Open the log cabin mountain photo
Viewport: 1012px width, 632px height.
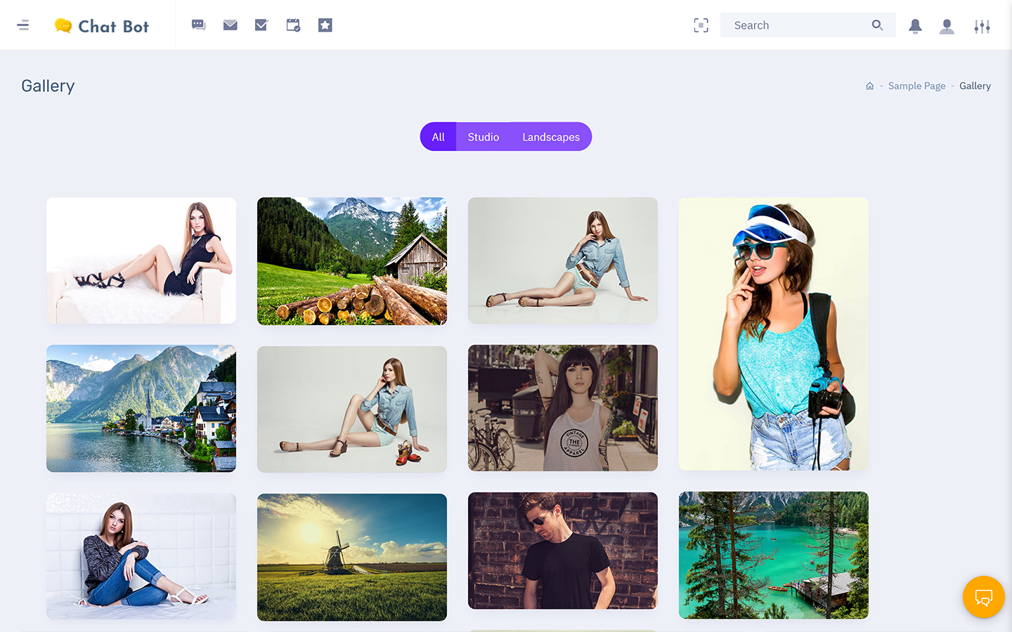352,261
